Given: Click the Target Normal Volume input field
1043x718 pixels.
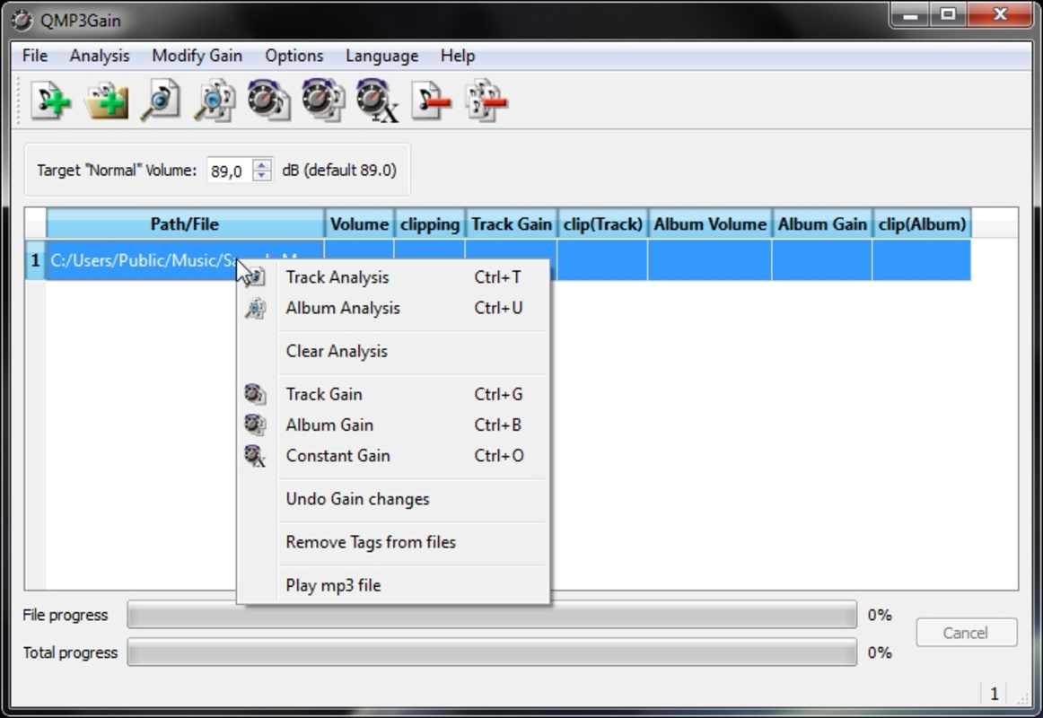Looking at the screenshot, I should click(x=230, y=171).
